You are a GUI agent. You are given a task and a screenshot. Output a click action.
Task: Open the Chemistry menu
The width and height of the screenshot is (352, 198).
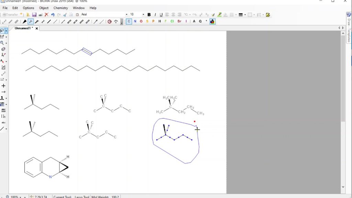(60, 8)
